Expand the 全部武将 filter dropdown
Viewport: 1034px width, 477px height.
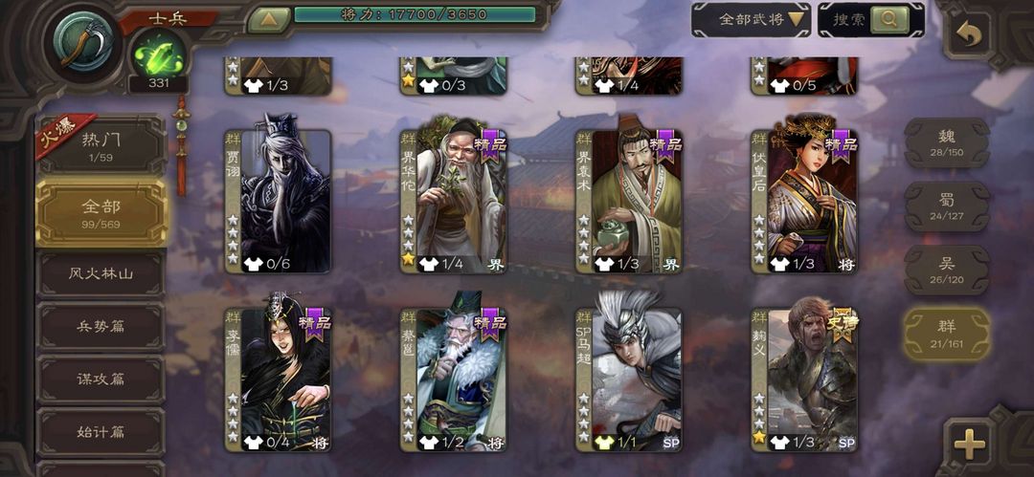[x=751, y=19]
